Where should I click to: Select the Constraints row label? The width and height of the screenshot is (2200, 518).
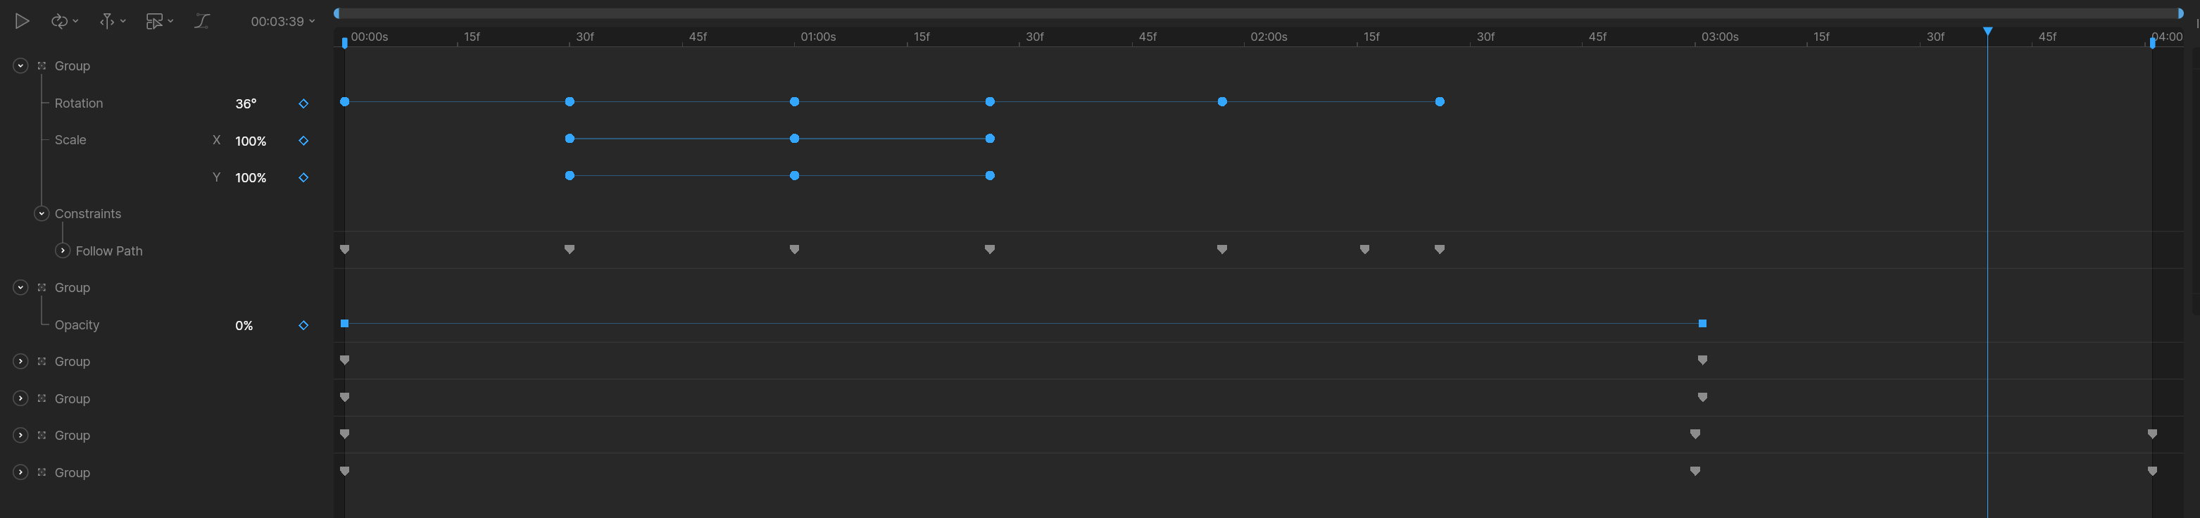(88, 213)
